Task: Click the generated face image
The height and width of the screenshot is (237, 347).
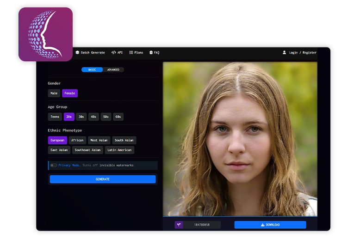Action: pos(240,139)
